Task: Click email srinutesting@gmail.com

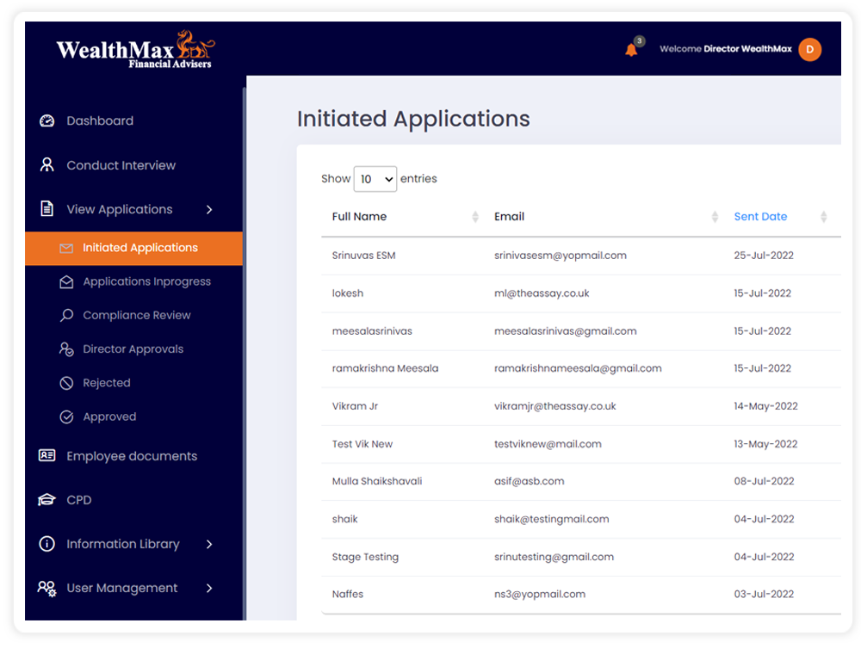Action: pos(554,558)
